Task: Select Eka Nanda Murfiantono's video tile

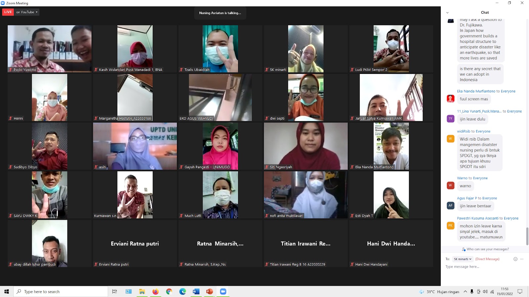Action: pos(391,146)
